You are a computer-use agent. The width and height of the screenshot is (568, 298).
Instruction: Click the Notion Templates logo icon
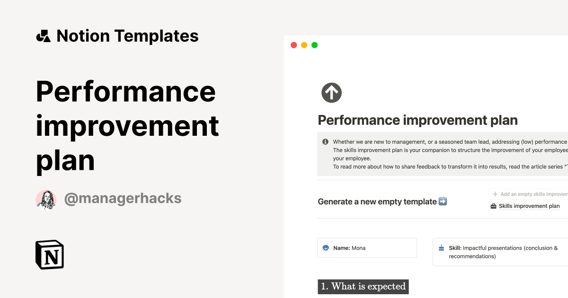(43, 35)
